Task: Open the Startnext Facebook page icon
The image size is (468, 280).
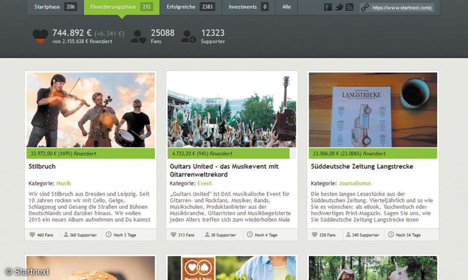Action: pos(328,7)
